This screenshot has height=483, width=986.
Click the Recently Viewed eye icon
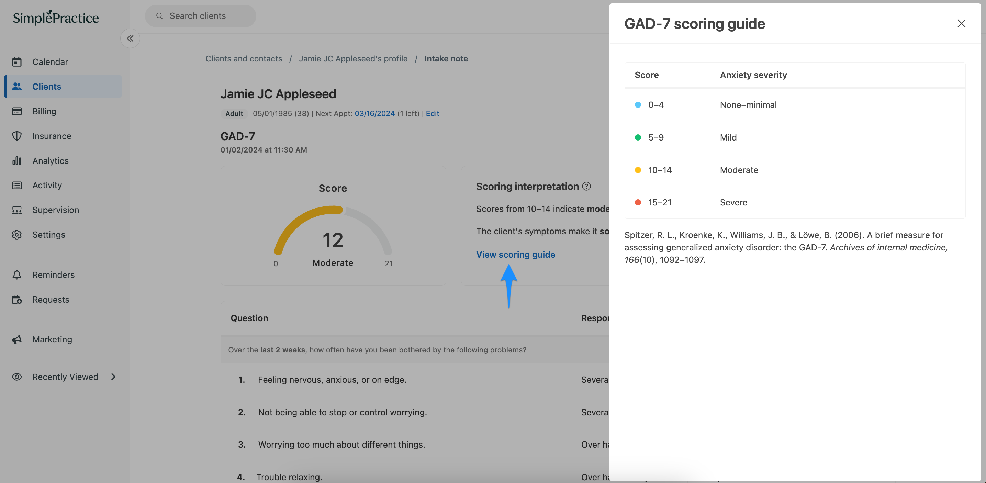pyautogui.click(x=17, y=377)
